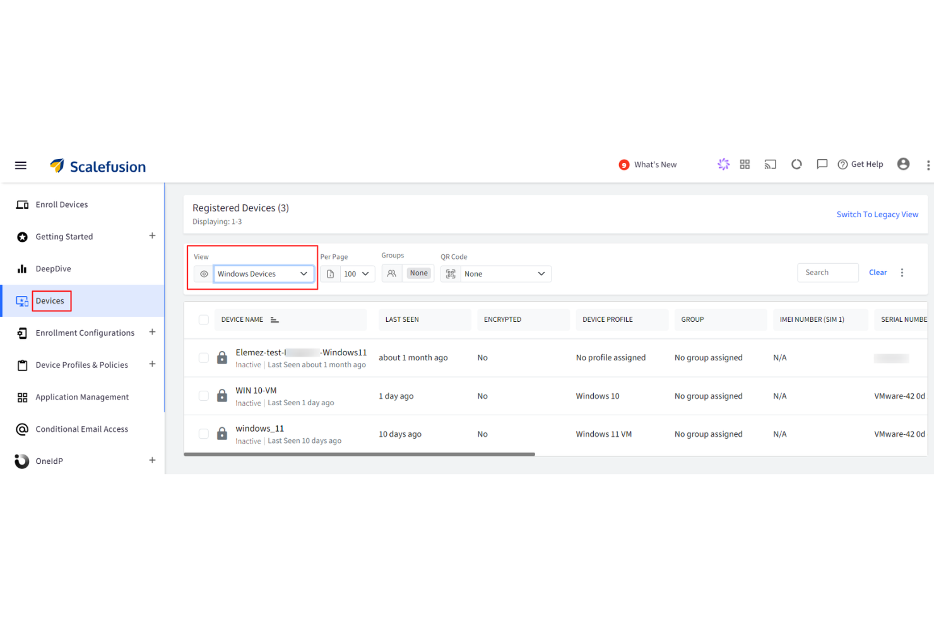Open Device Profiles & Policies
934x623 pixels.
click(x=81, y=365)
